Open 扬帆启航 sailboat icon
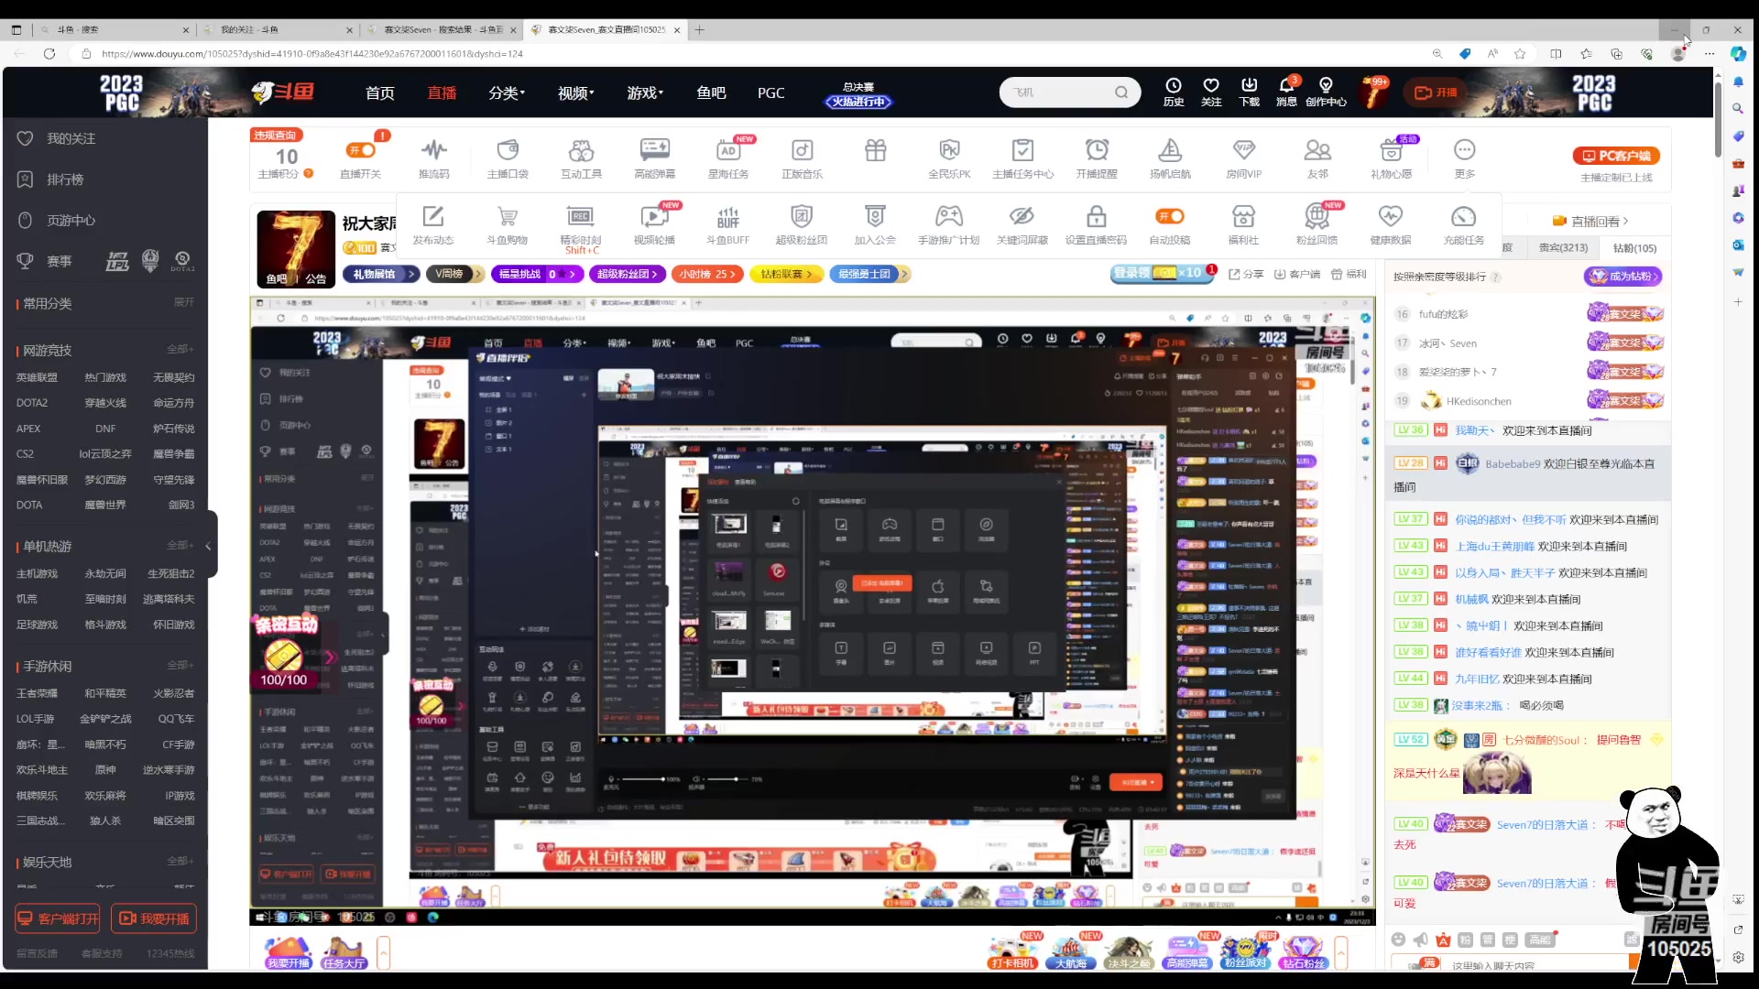The height and width of the screenshot is (989, 1759). (1170, 158)
